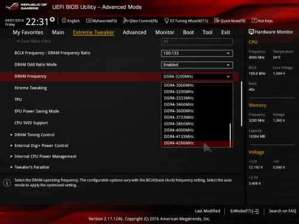Viewport: 299px width, 224px height.
Task: Select the DRAM Frequency row label
Action: [x=30, y=76]
